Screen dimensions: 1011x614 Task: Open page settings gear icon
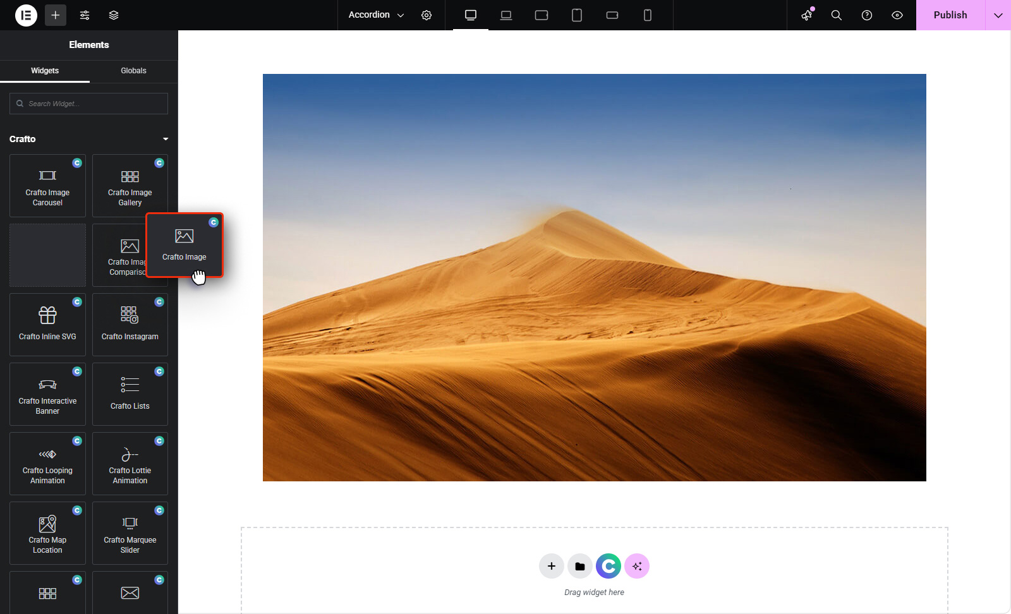427,15
